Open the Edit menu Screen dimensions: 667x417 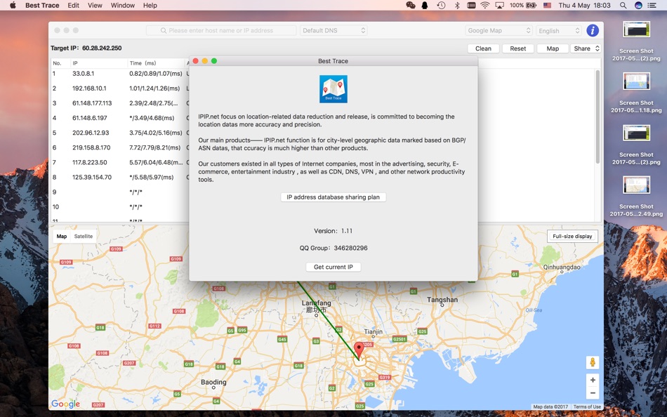[73, 5]
